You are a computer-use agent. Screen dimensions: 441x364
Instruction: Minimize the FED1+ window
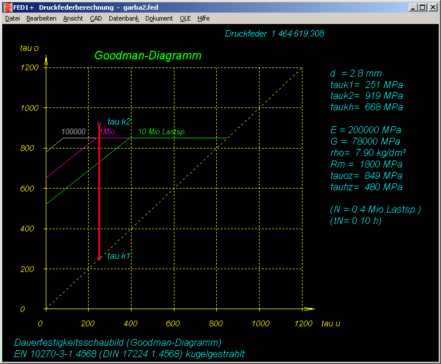pyautogui.click(x=413, y=7)
